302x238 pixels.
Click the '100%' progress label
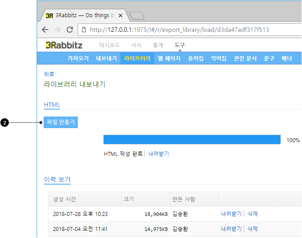tap(293, 140)
